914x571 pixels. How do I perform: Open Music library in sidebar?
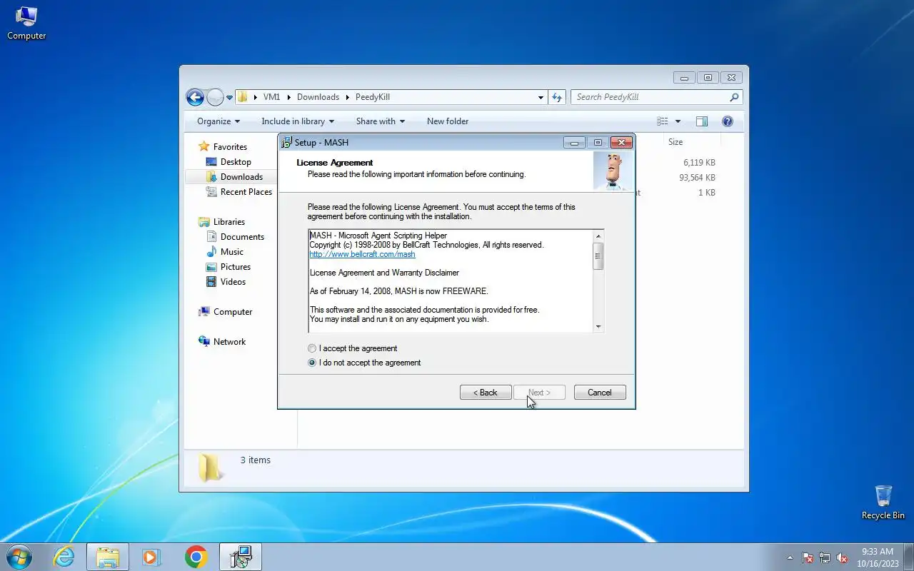coord(232,252)
